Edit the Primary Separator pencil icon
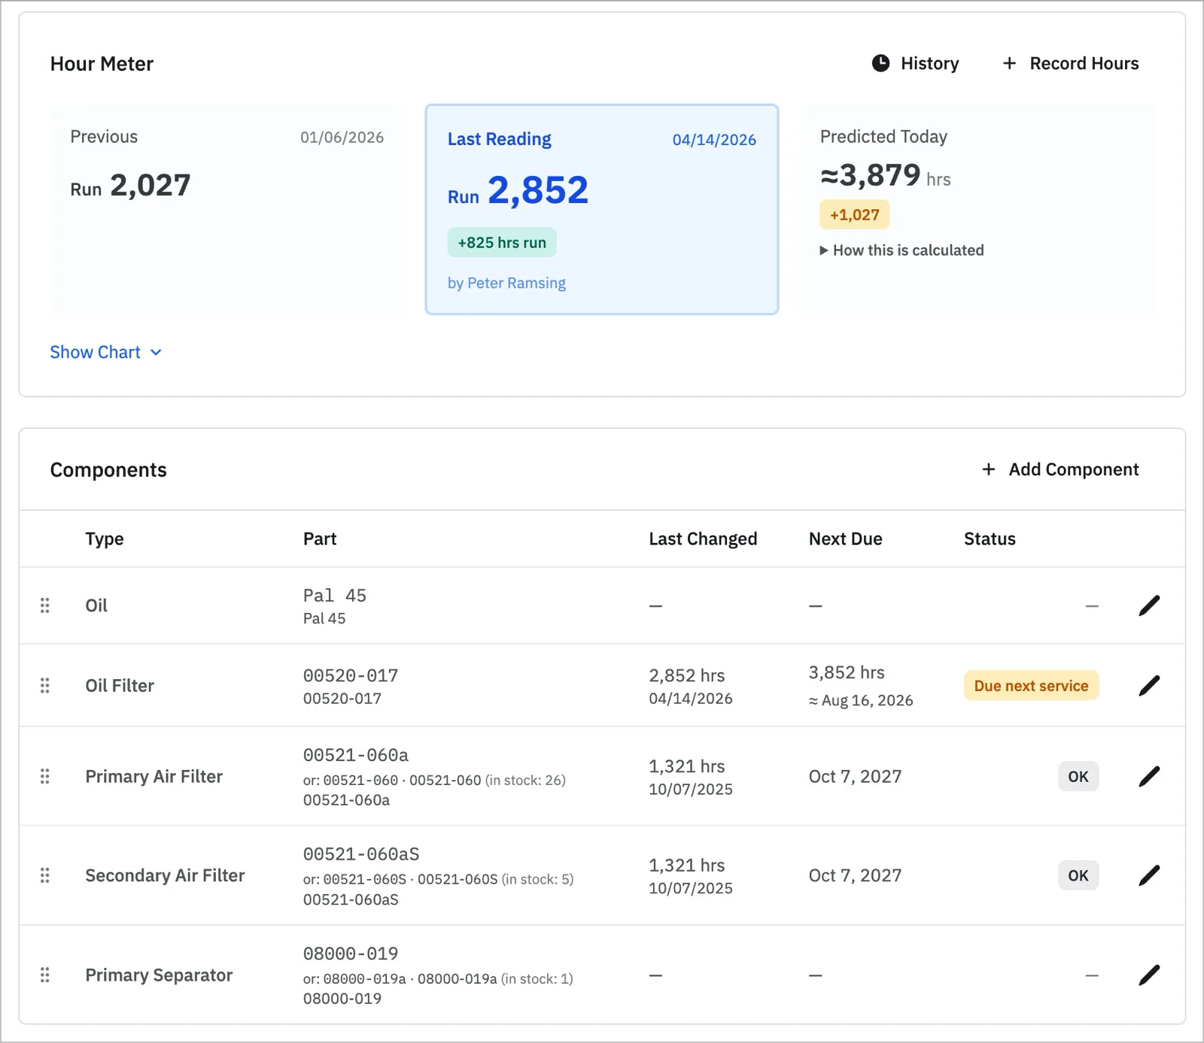The image size is (1204, 1043). (x=1149, y=975)
